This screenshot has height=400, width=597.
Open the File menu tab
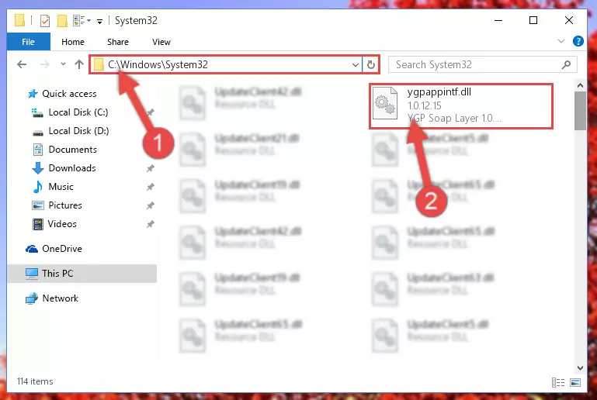coord(28,42)
